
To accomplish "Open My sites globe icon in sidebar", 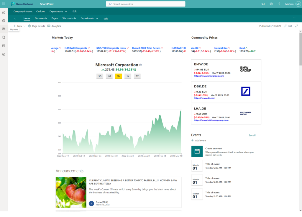I will coord(4,20).
